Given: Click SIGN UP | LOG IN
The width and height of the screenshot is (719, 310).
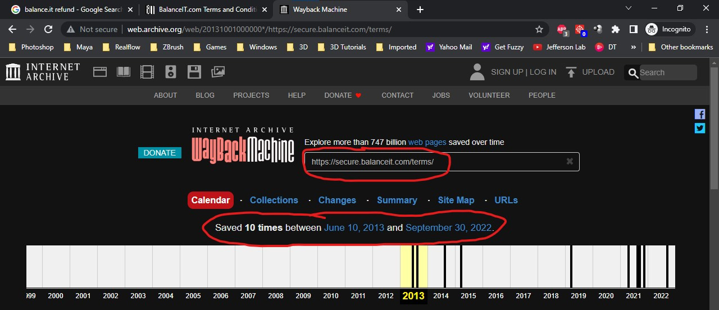Looking at the screenshot, I should click(524, 72).
